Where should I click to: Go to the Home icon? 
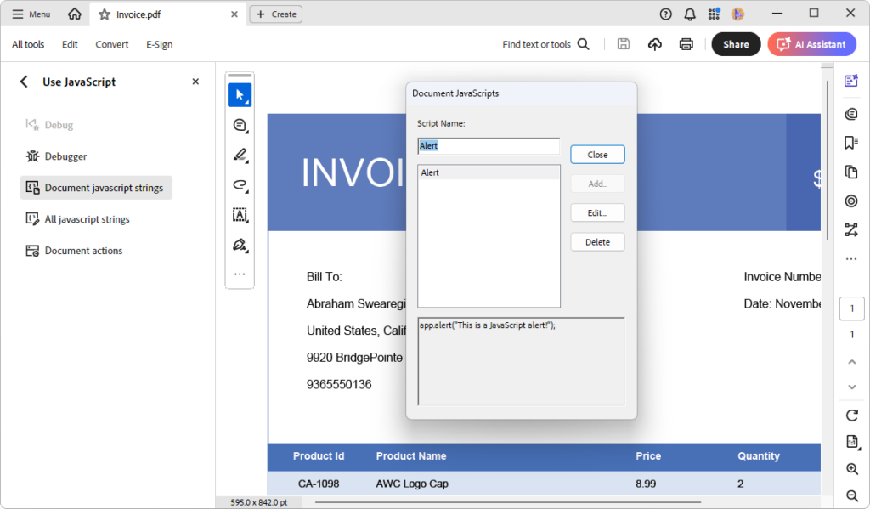point(75,14)
